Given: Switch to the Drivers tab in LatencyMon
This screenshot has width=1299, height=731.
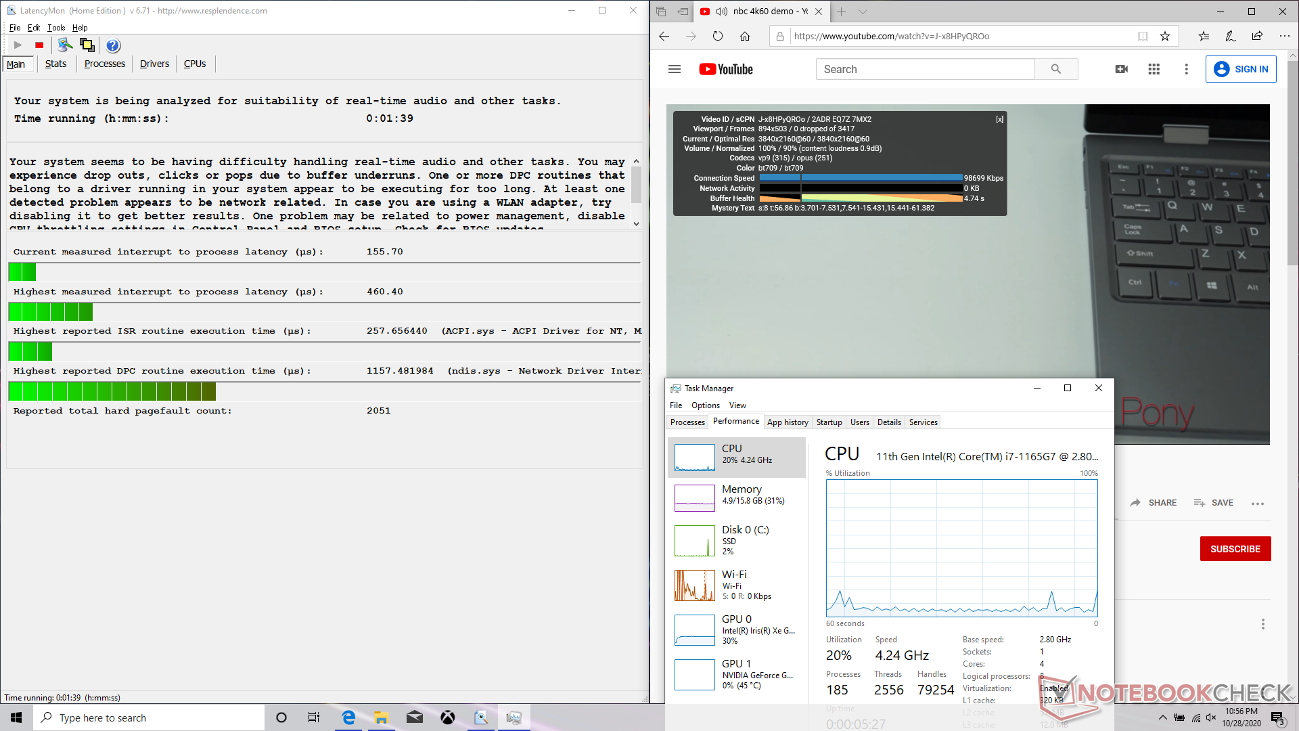Looking at the screenshot, I should click(x=154, y=64).
